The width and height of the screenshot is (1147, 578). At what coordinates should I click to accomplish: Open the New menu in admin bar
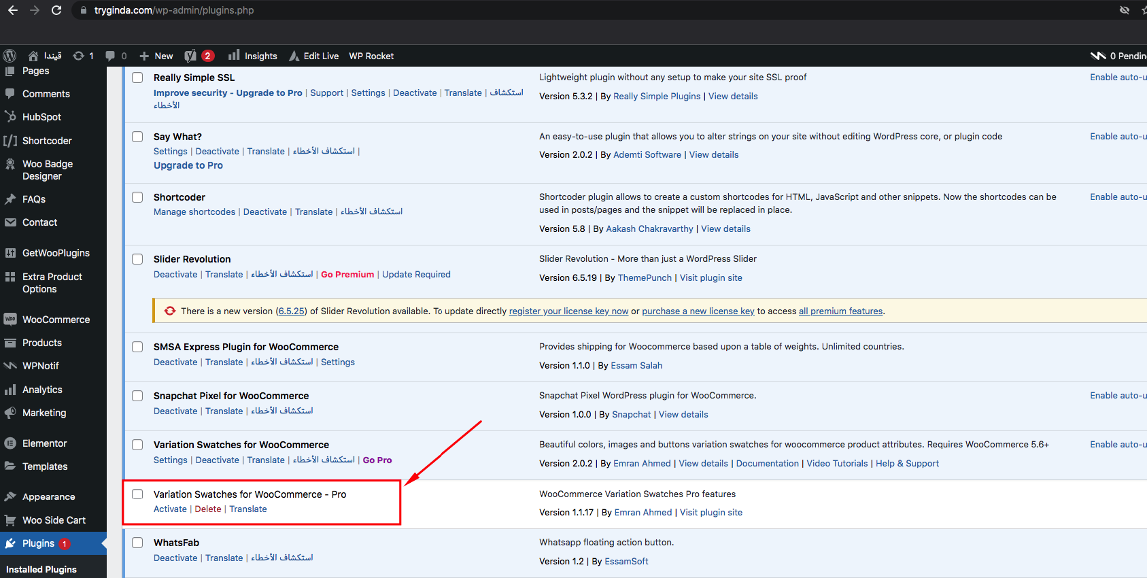point(156,56)
